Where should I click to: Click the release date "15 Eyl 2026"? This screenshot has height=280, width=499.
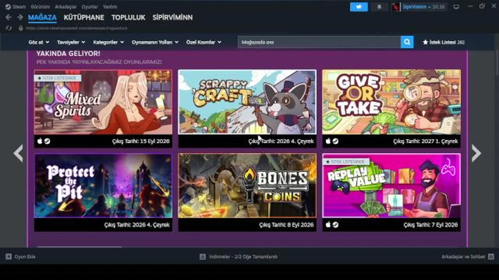pyautogui.click(x=154, y=141)
